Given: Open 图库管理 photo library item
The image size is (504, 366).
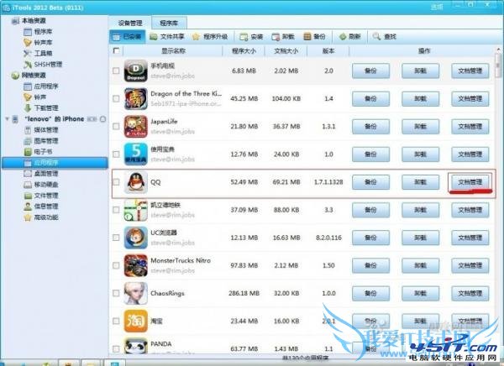Looking at the screenshot, I should (x=41, y=141).
